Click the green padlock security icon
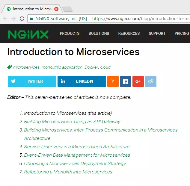190x186 pixels. [x=31, y=19]
